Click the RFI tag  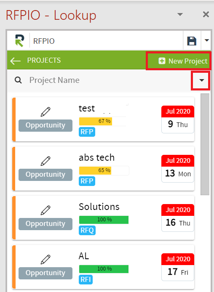pos(86,279)
